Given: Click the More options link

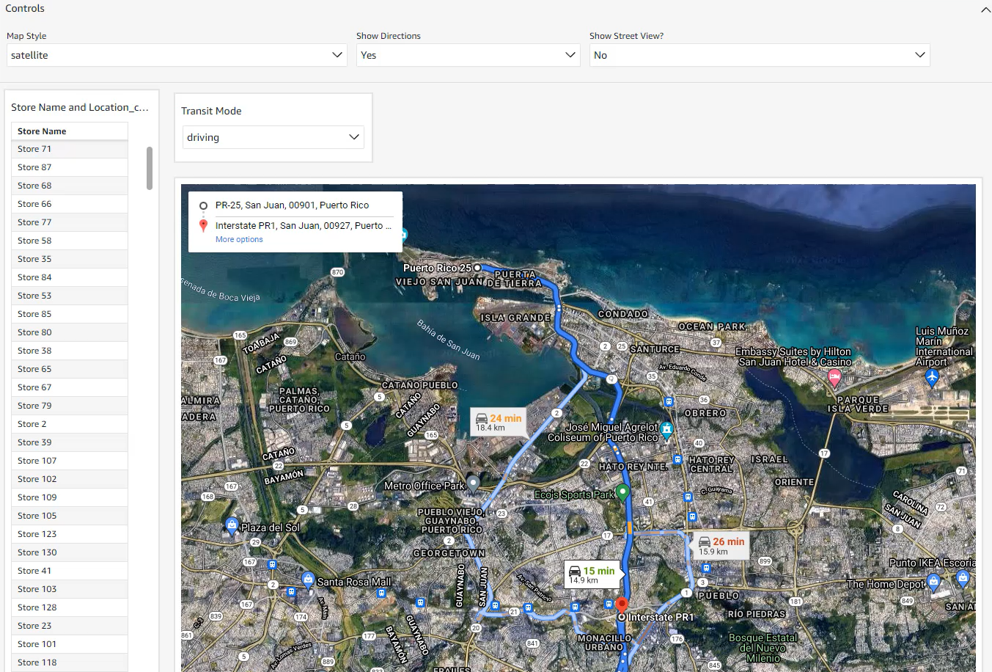Looking at the screenshot, I should pyautogui.click(x=239, y=239).
